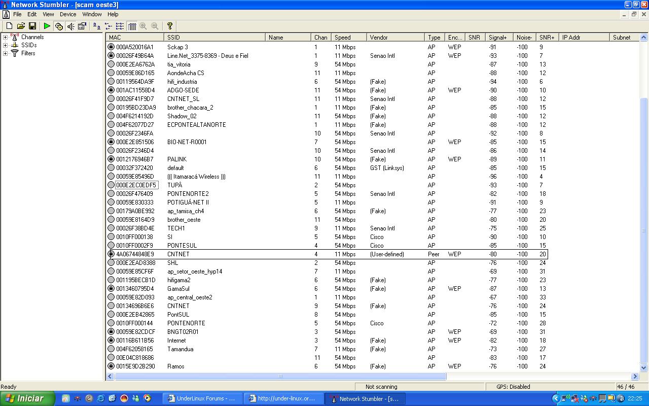Expand hidden tray icons with the arrow
Viewport: 649px width, 406px height.
point(556,399)
